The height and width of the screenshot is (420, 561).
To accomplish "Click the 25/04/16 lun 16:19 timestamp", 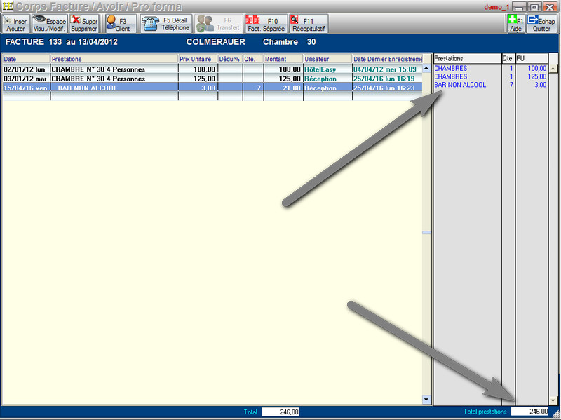I will click(x=384, y=79).
